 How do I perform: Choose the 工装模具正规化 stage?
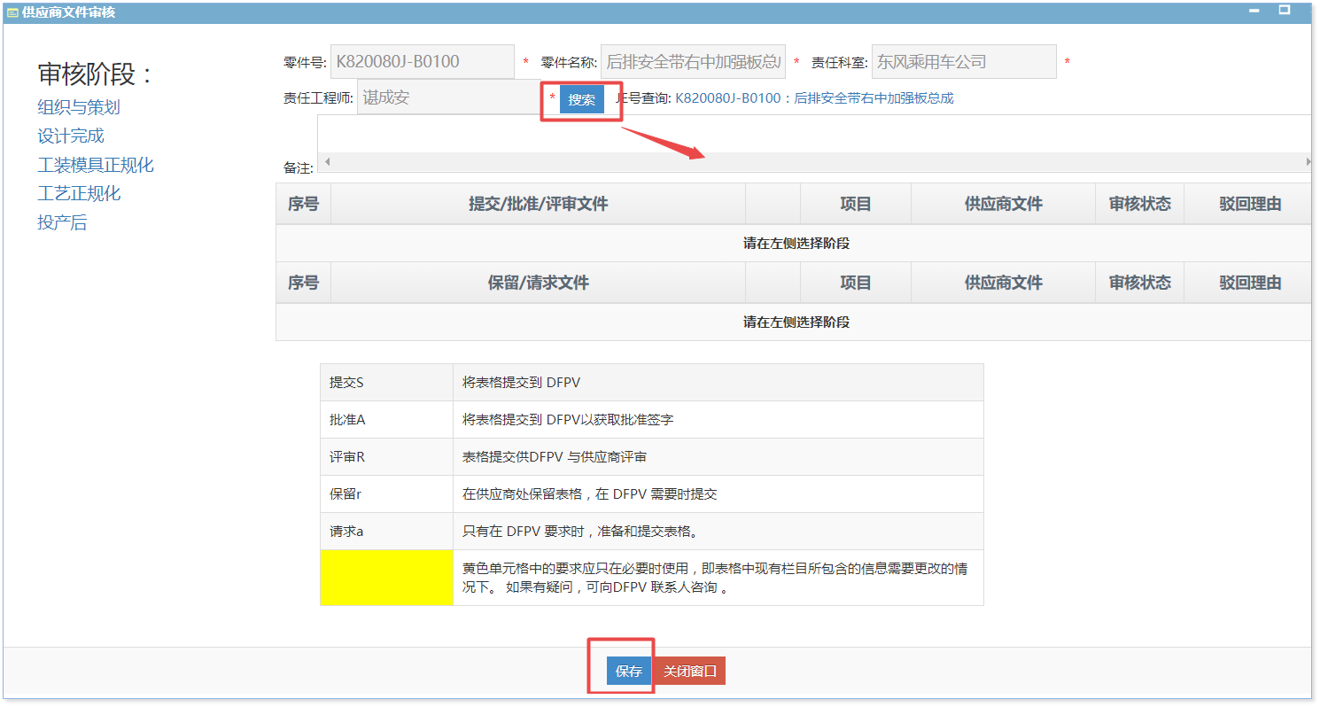tap(96, 165)
